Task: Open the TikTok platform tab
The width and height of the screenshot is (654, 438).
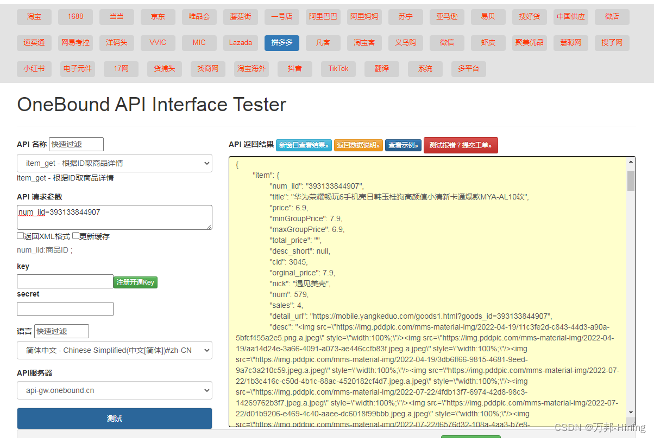Action: 338,69
